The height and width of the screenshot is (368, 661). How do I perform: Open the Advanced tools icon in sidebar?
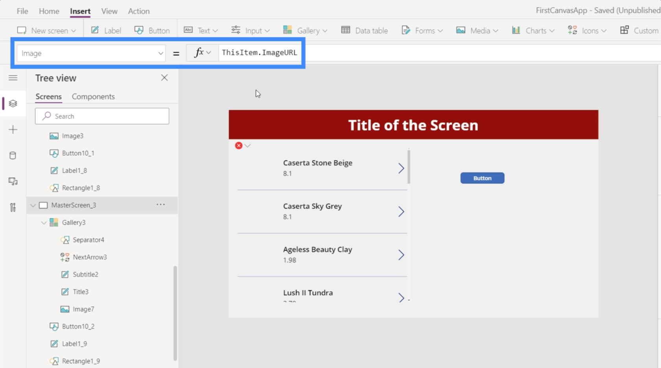[x=13, y=207]
